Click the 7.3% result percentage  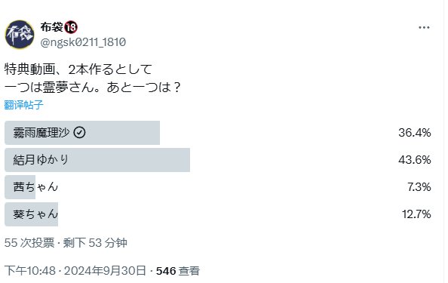pyautogui.click(x=419, y=187)
